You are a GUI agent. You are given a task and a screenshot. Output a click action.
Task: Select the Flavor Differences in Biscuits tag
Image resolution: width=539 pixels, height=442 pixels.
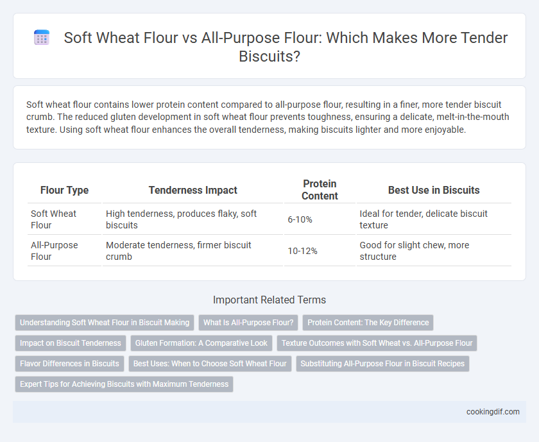tap(69, 364)
